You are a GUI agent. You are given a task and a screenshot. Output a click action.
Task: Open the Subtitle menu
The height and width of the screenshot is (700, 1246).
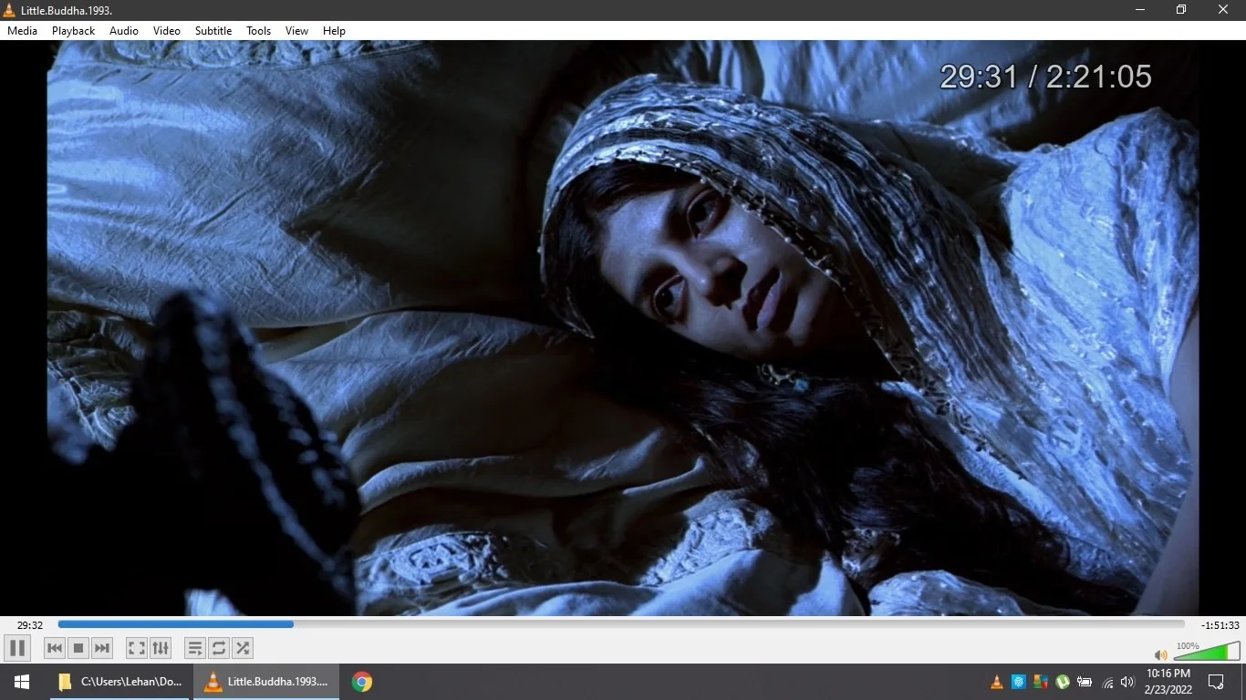click(213, 31)
